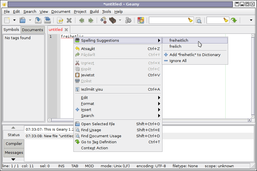Click inside the toolbar search field
Viewport: 257px width, 171px height.
click(x=168, y=20)
